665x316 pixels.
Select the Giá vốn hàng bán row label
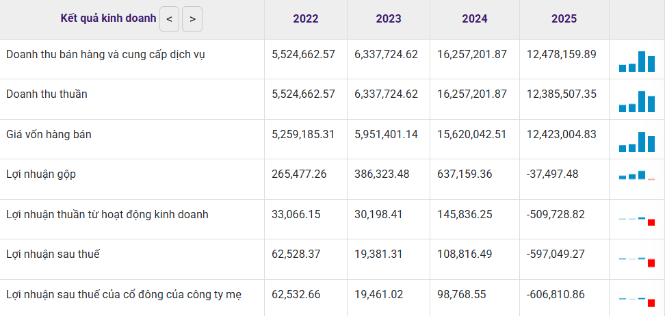49,135
